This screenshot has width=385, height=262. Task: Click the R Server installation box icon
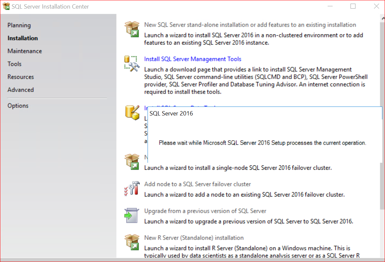(132, 242)
